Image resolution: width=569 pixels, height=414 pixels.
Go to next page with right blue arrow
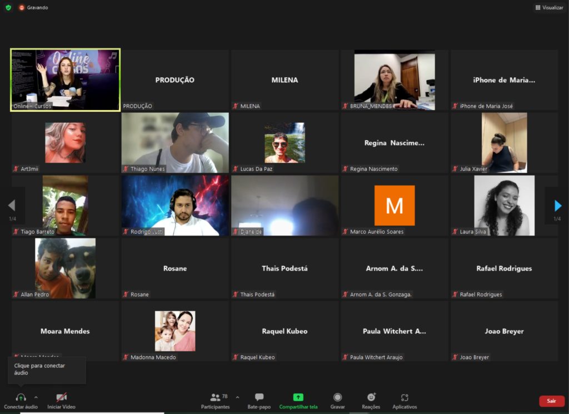tap(558, 206)
